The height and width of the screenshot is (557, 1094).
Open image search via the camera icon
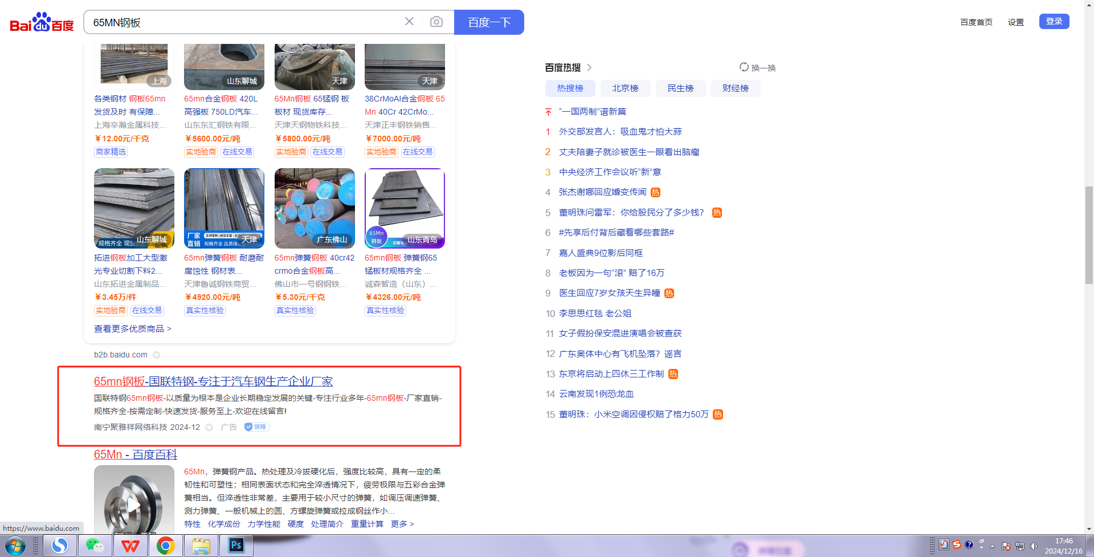[x=436, y=22]
